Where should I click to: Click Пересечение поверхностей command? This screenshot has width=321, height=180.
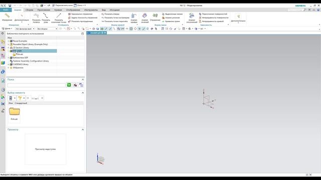pos(213,14)
